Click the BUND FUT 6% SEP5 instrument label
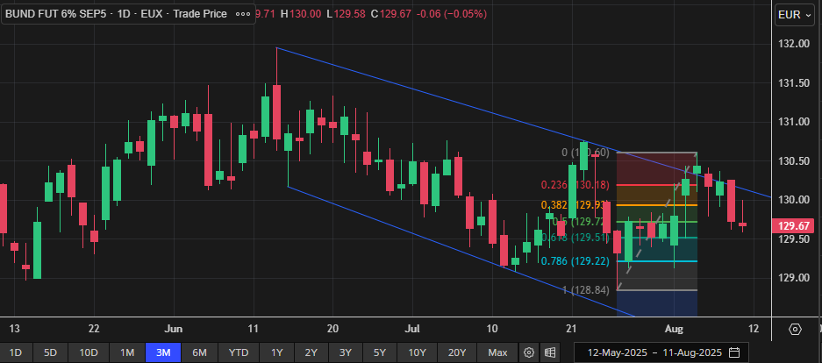The width and height of the screenshot is (822, 363). [x=116, y=14]
